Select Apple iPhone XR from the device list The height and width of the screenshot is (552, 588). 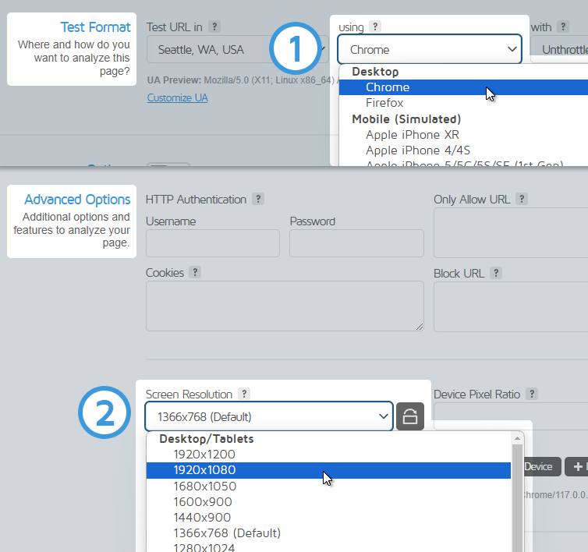point(412,134)
